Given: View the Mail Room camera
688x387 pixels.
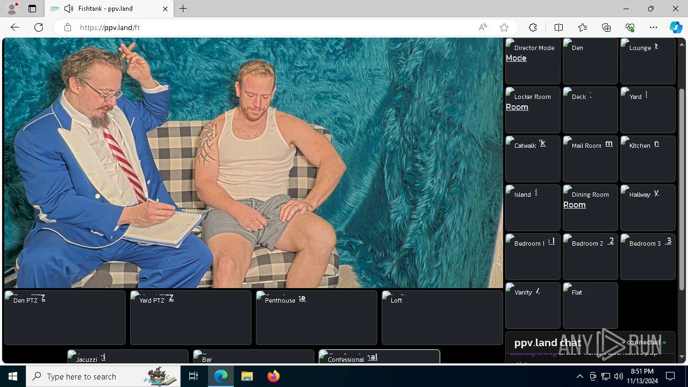Looking at the screenshot, I should 590,159.
